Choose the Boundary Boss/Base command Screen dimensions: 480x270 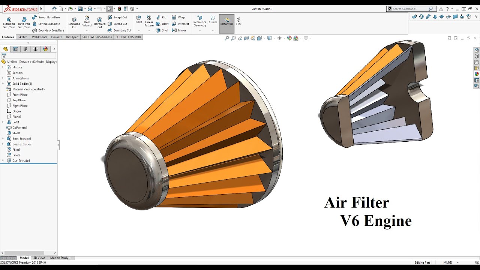click(x=48, y=30)
